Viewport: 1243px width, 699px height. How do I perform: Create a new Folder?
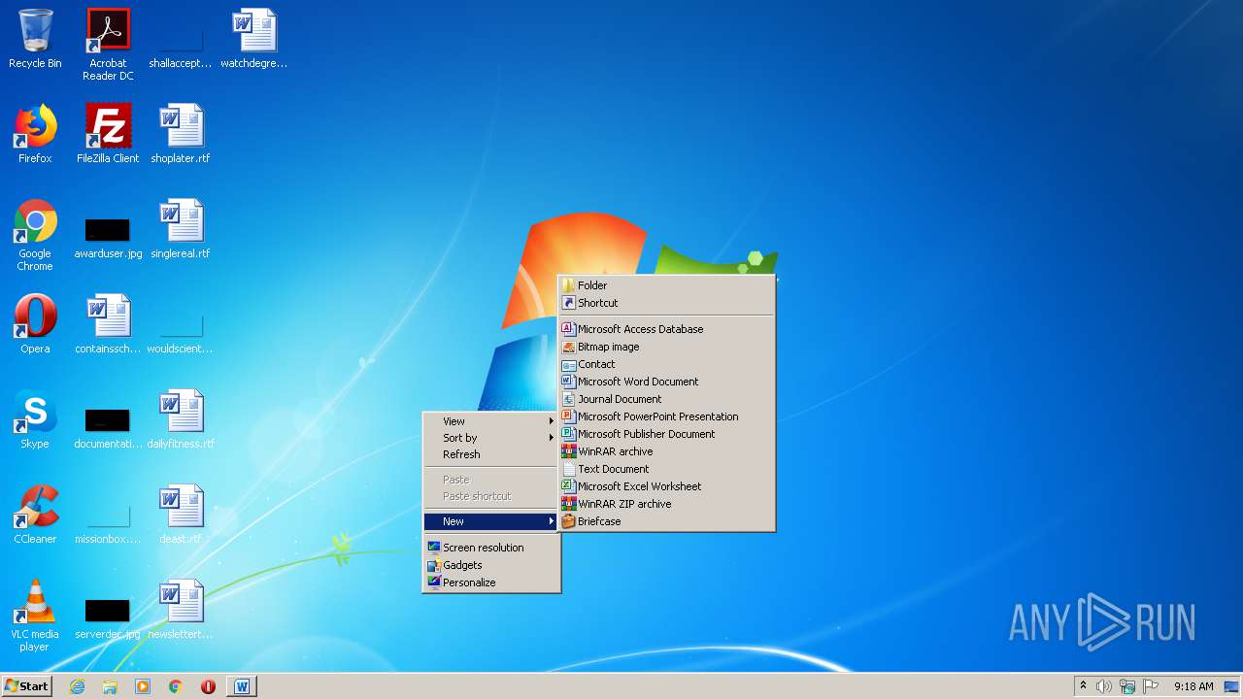[666, 285]
